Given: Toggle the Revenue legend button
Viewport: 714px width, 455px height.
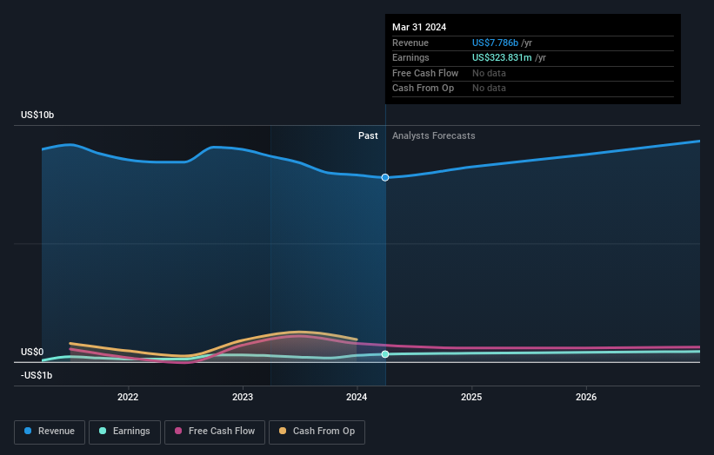Looking at the screenshot, I should click(x=50, y=432).
